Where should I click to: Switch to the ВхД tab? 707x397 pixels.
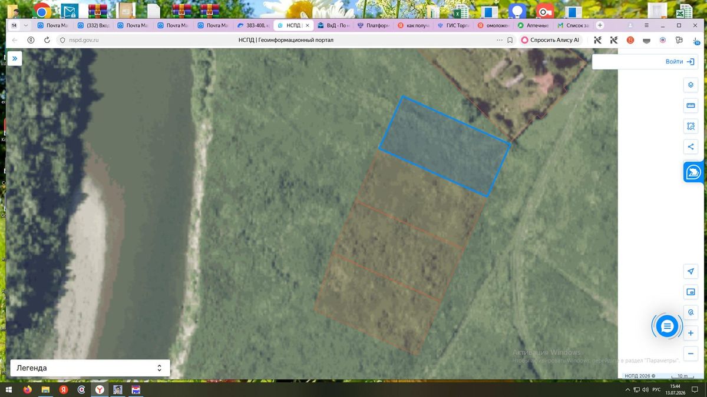point(333,25)
